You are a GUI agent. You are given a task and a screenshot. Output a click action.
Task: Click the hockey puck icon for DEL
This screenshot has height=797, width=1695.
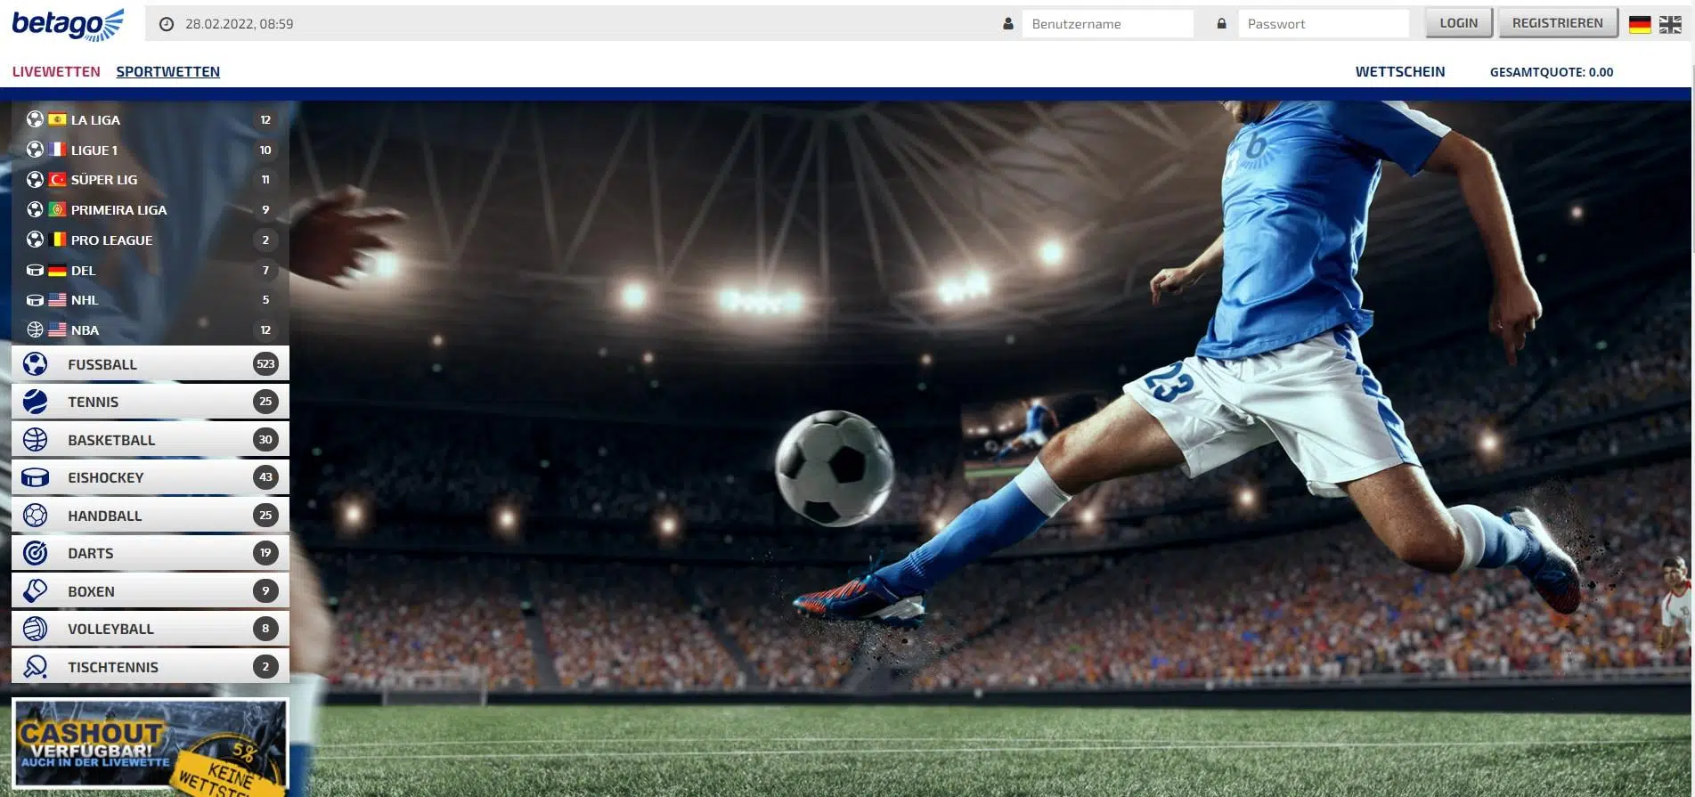tap(35, 270)
